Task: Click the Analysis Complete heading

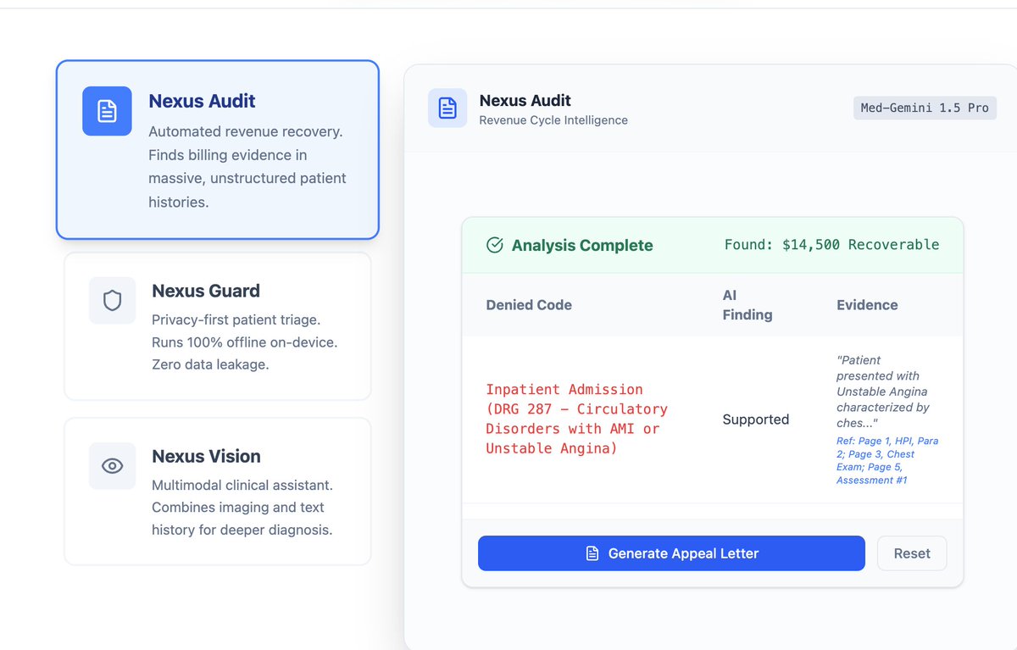Action: [582, 246]
